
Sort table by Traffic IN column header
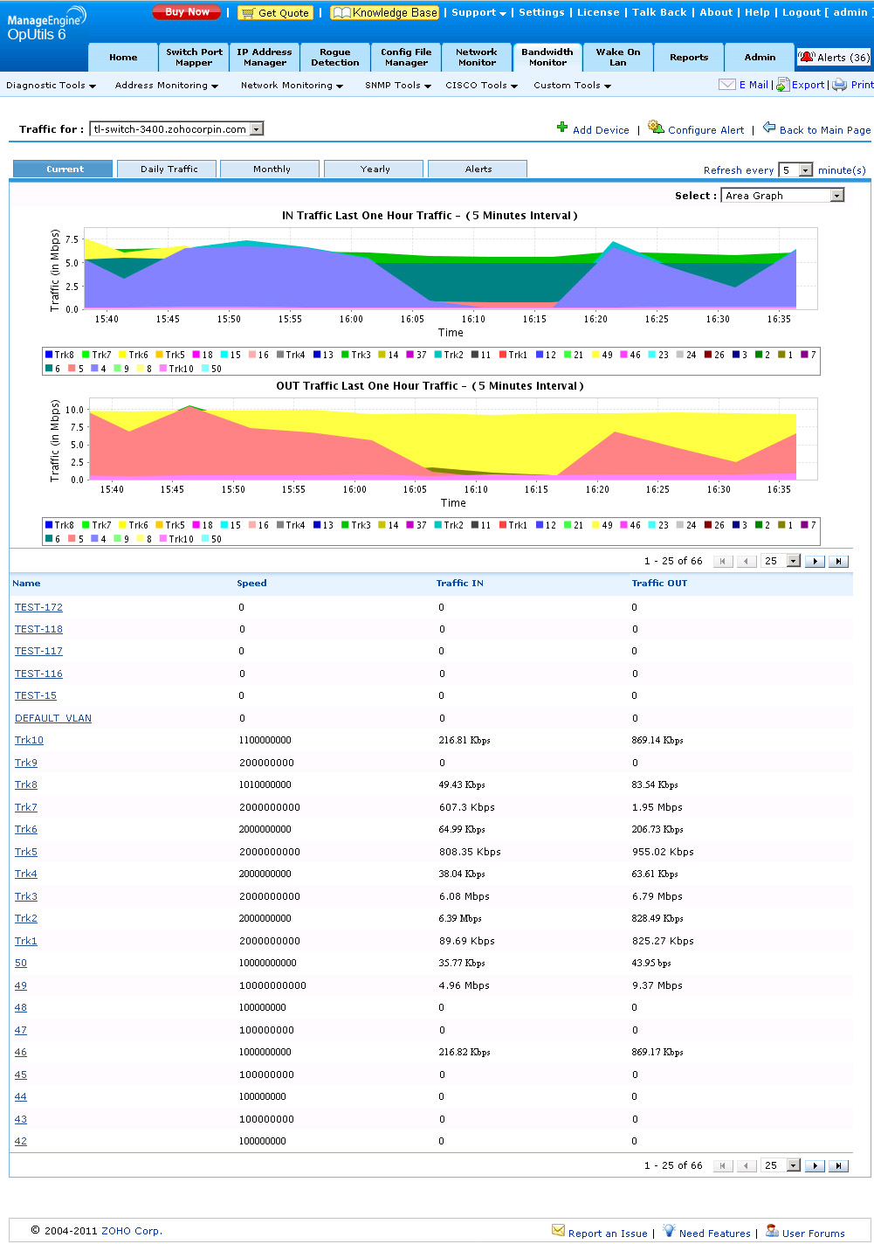(459, 583)
